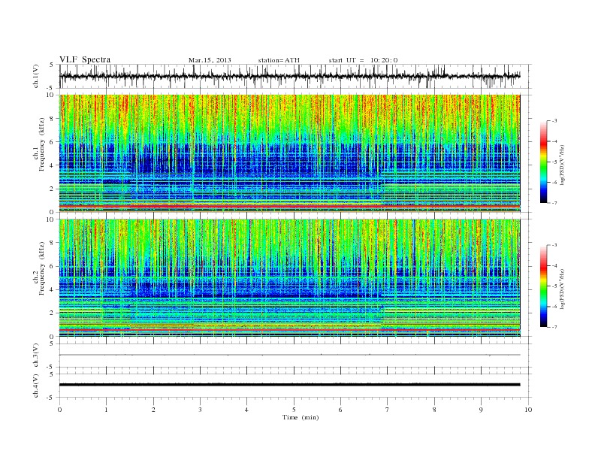Click inside the ch.1 spectrogram panel
This screenshot has height=460, width=595.
click(x=289, y=153)
